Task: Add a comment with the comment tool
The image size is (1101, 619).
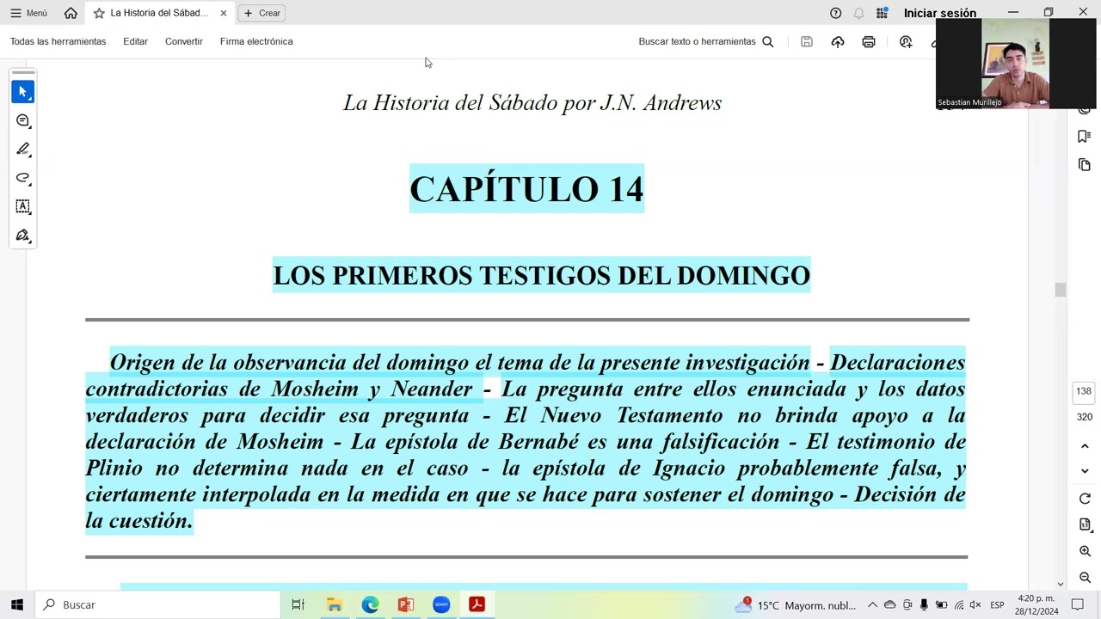Action: click(23, 120)
